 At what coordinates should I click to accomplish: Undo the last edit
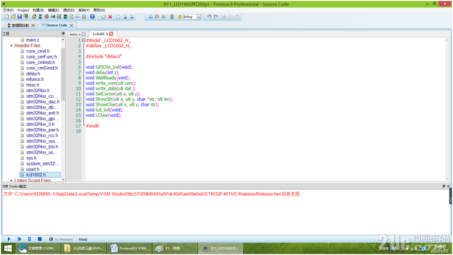coord(209,17)
